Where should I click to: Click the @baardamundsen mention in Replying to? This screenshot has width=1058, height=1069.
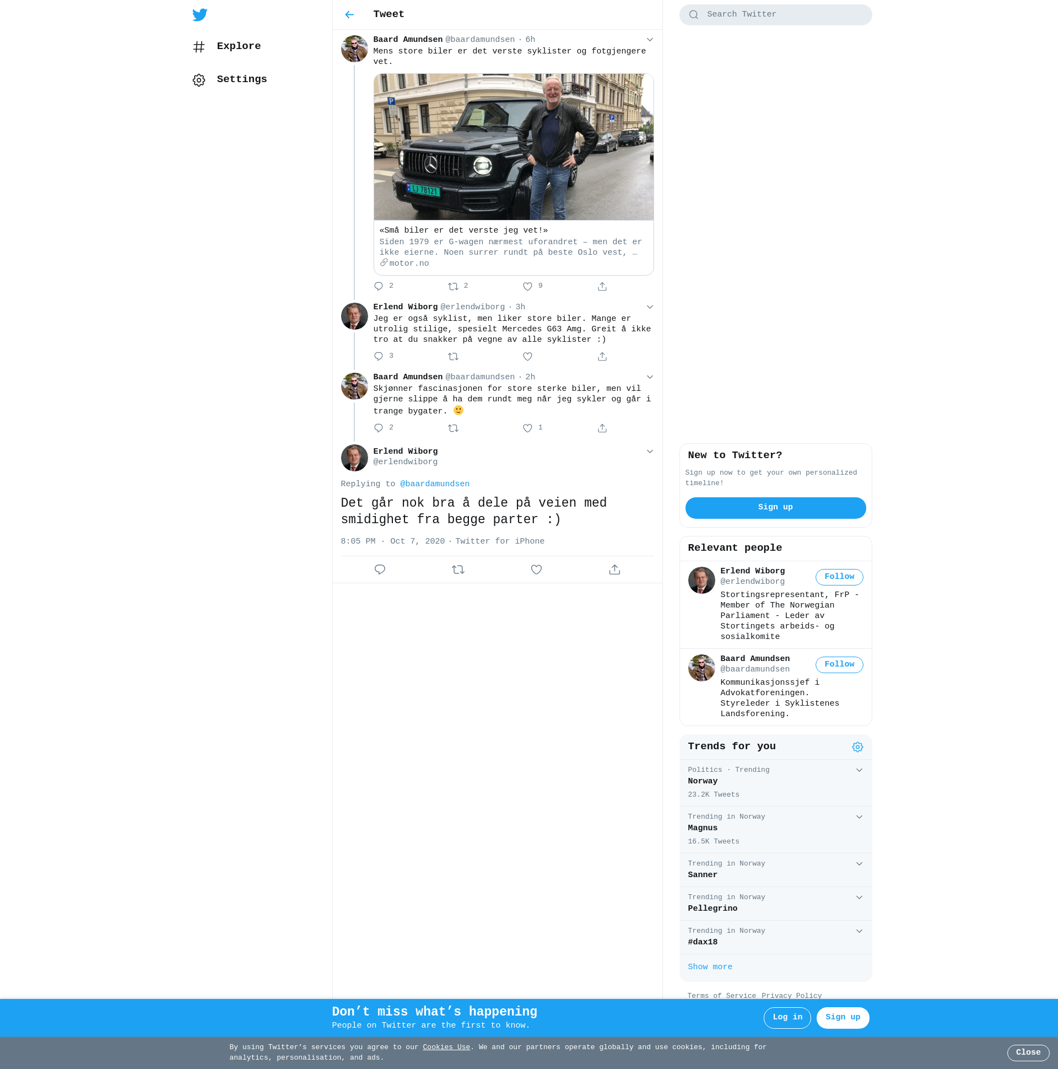coord(435,484)
